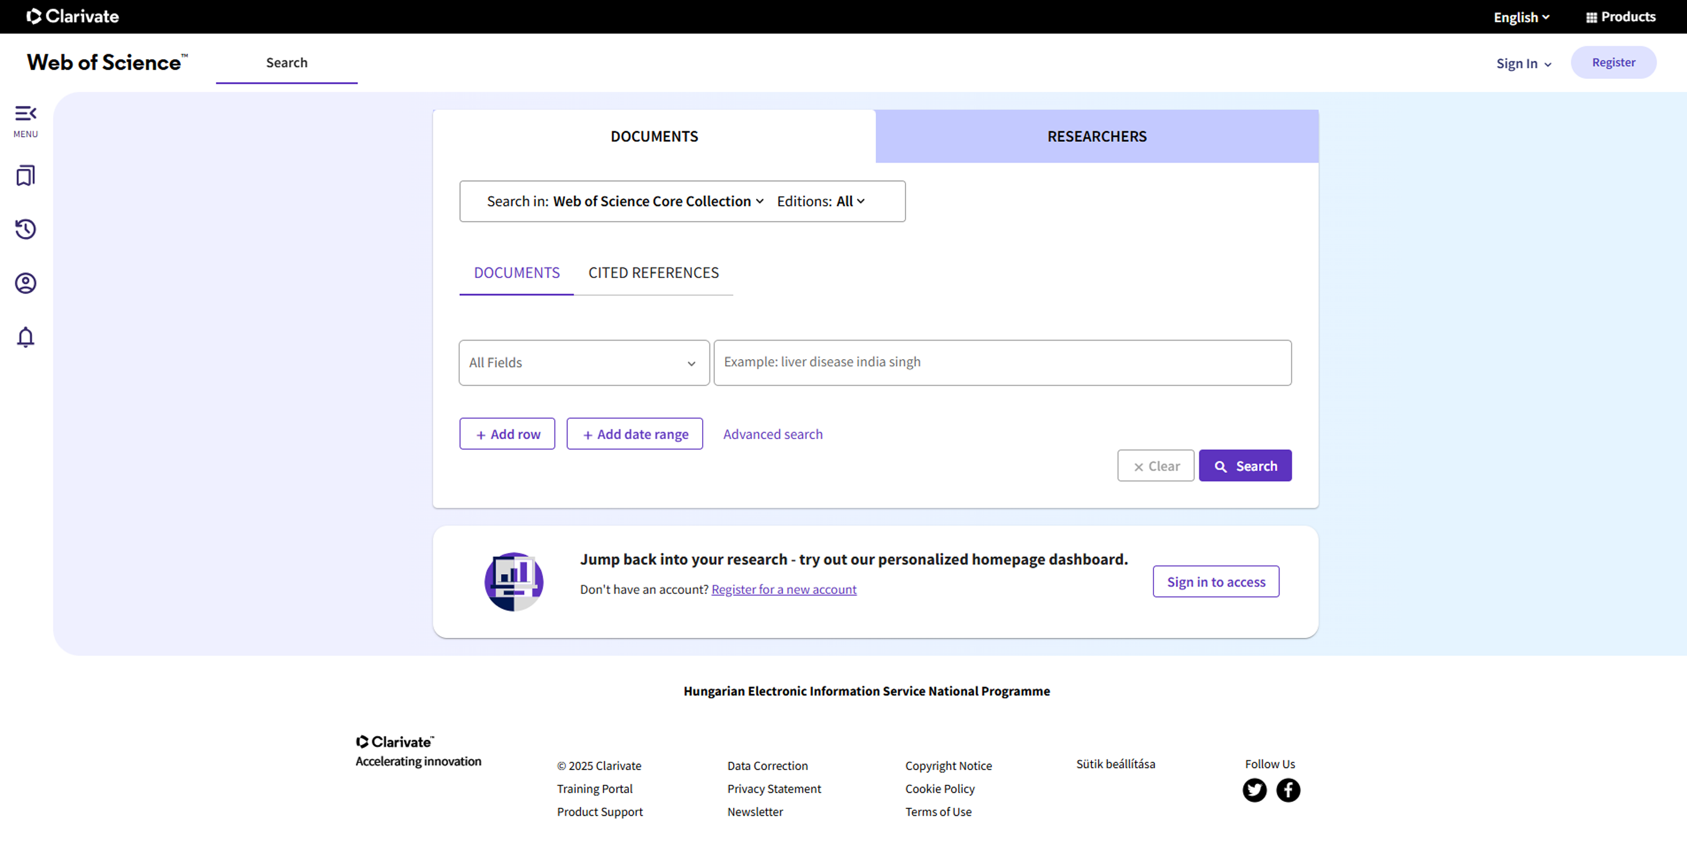Register for a new account link
The width and height of the screenshot is (1687, 867).
(783, 589)
